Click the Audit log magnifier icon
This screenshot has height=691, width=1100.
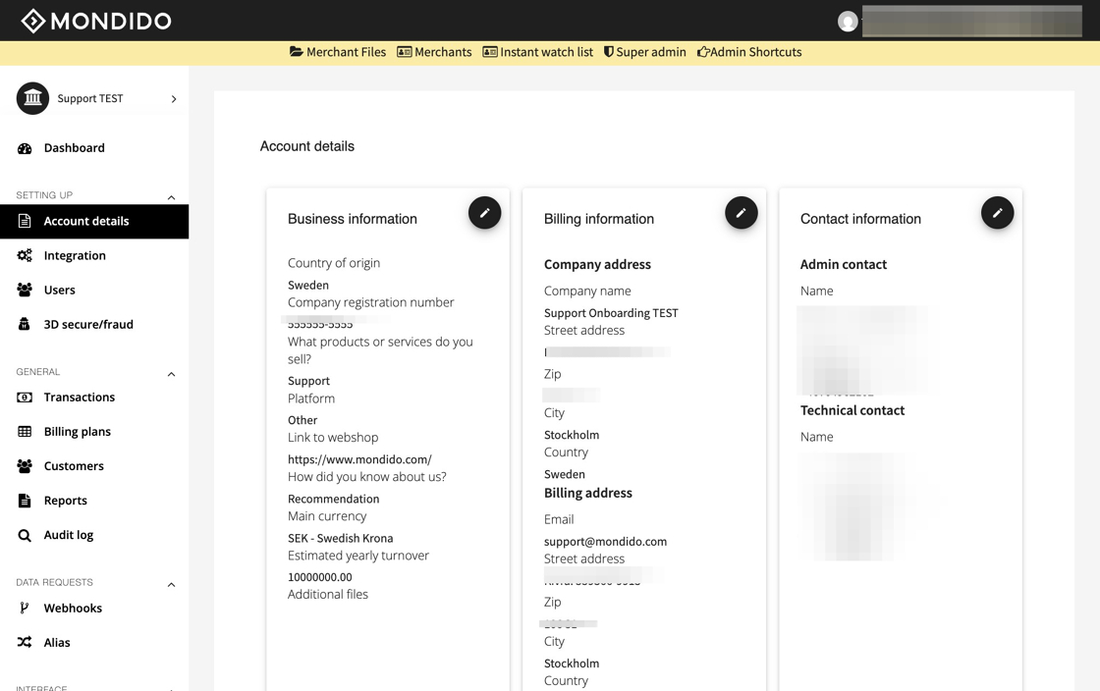tap(25, 535)
